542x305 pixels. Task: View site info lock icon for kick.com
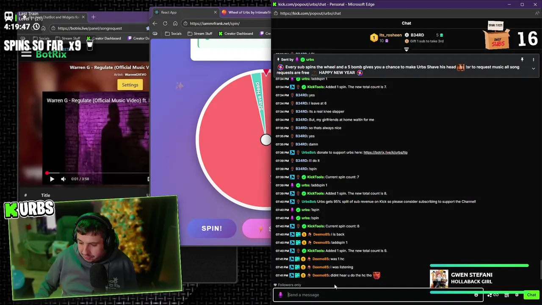coord(275,13)
